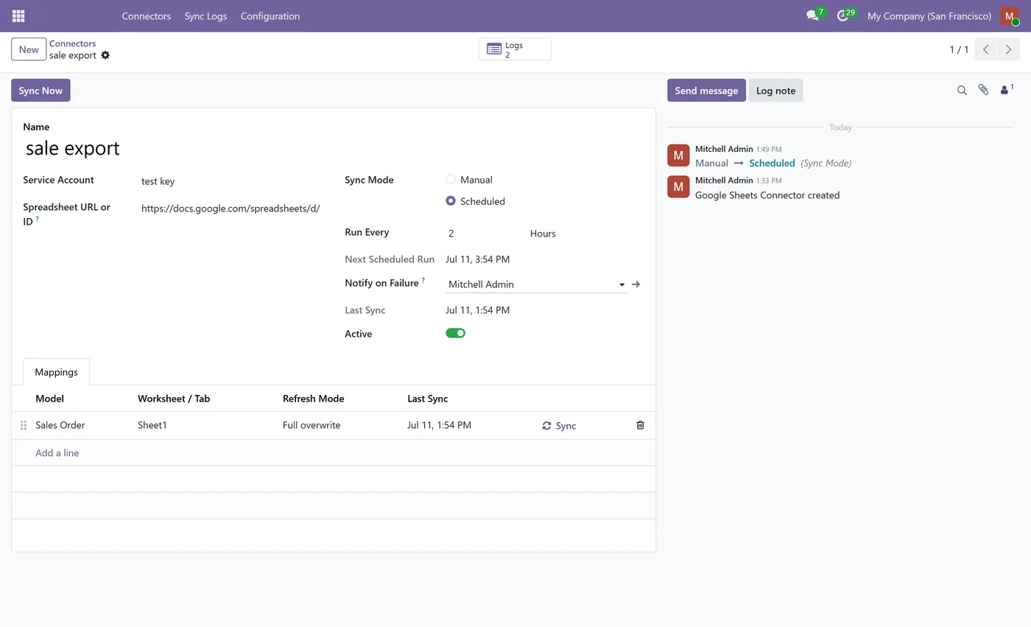Click Google Sheets Connector created message

[767, 195]
